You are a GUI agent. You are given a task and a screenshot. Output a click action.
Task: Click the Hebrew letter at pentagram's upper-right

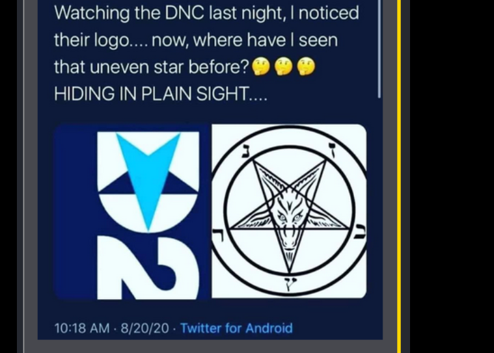pos(333,148)
